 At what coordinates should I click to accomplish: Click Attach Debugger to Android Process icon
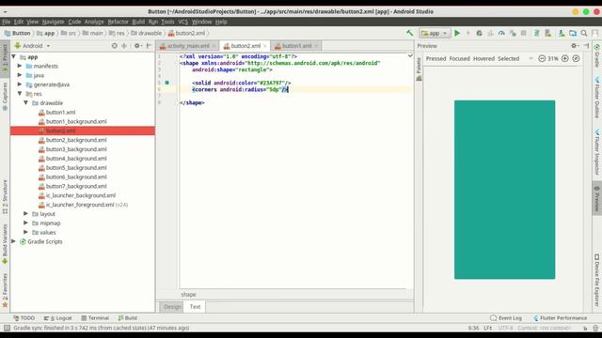[513, 34]
